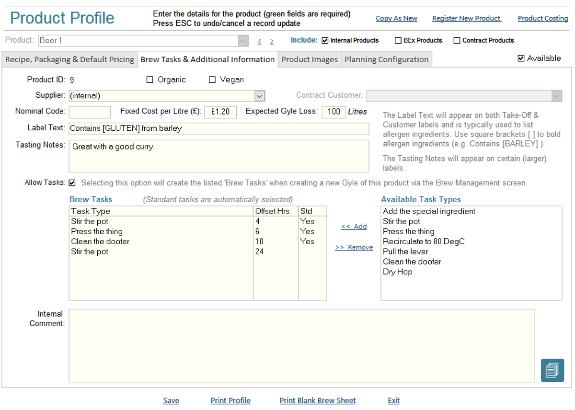The height and width of the screenshot is (410, 575).
Task: Switch to Recipe, Packaging & Default Pricing tab
Action: (69, 59)
